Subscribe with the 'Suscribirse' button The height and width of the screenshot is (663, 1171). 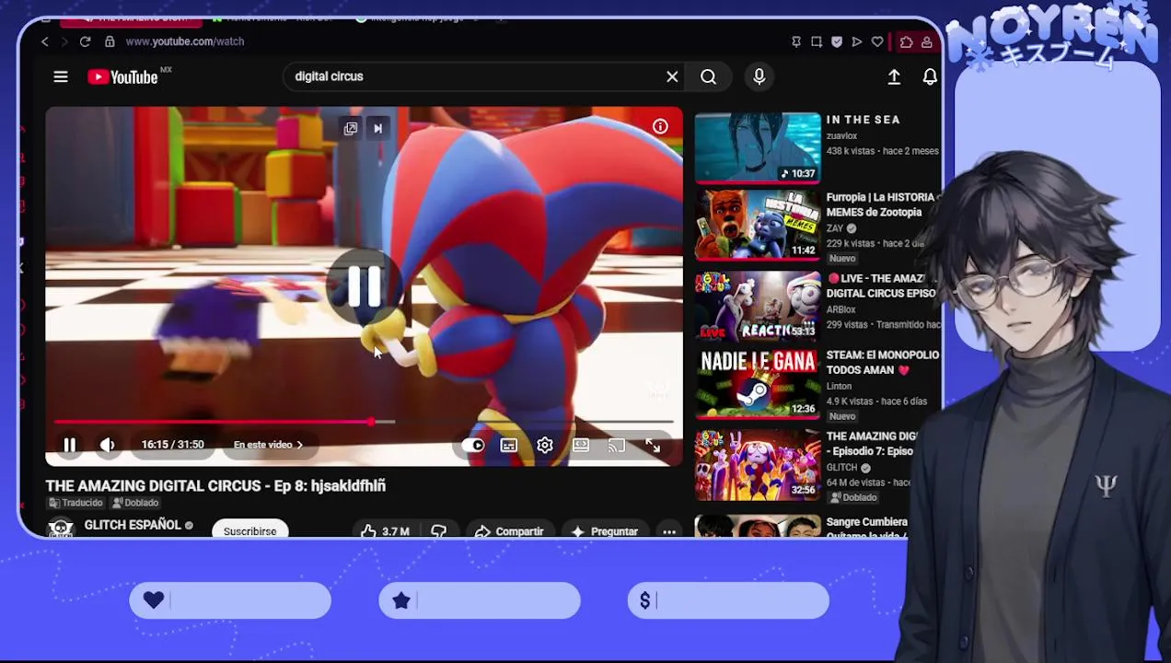click(x=249, y=530)
